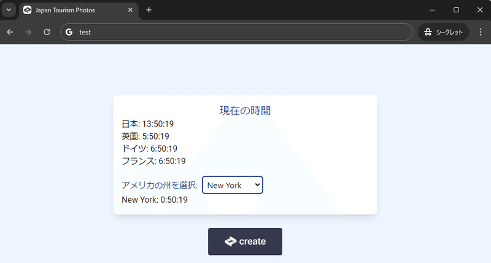Open the New York state dropdown

point(233,185)
